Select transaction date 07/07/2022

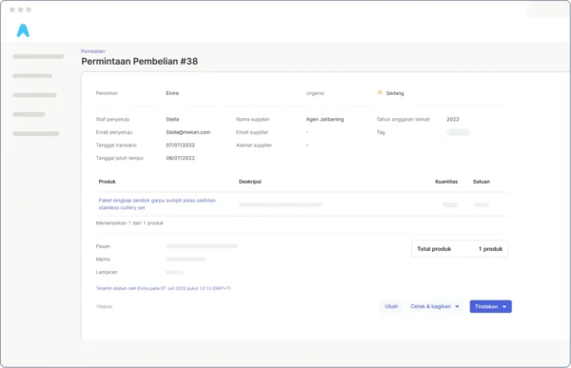181,145
